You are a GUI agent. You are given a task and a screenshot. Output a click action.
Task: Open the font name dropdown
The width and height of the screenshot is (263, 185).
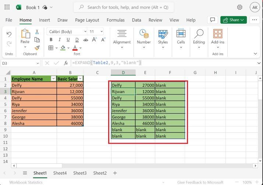tap(85, 32)
